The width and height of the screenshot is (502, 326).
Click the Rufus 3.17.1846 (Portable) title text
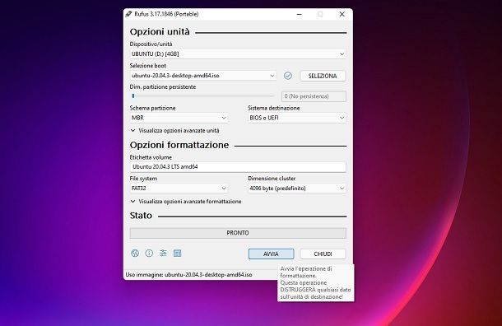166,14
